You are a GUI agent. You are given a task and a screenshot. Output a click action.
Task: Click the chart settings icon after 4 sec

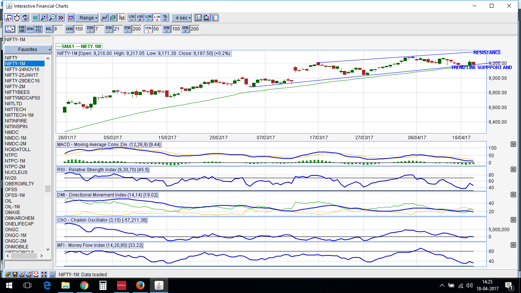(x=198, y=18)
